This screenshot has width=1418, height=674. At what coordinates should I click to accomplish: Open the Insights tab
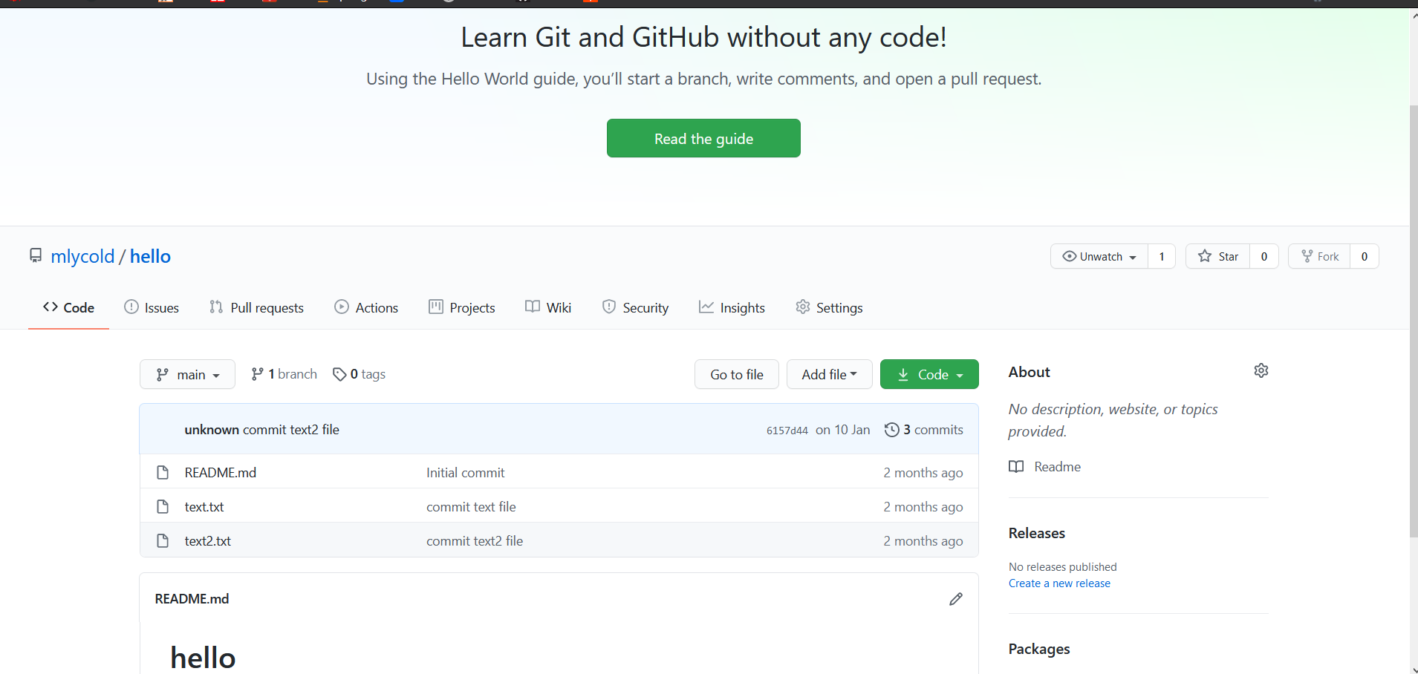(732, 307)
